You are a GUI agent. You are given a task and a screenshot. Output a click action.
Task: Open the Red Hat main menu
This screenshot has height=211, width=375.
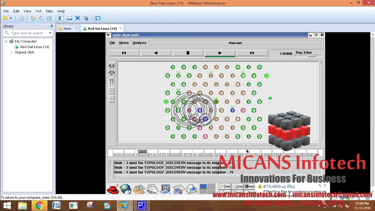pyautogui.click(x=112, y=190)
